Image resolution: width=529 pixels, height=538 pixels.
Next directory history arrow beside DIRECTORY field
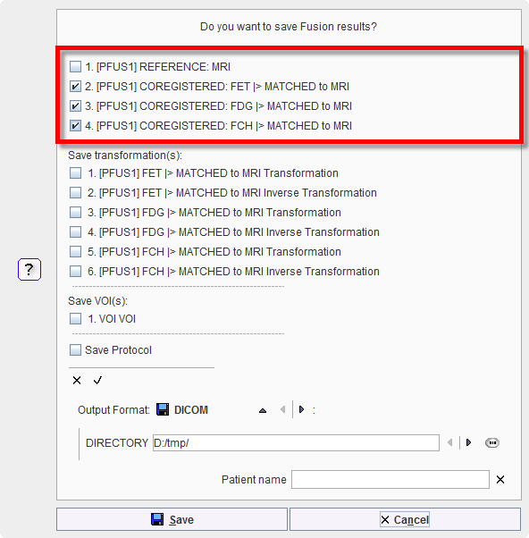(x=468, y=442)
